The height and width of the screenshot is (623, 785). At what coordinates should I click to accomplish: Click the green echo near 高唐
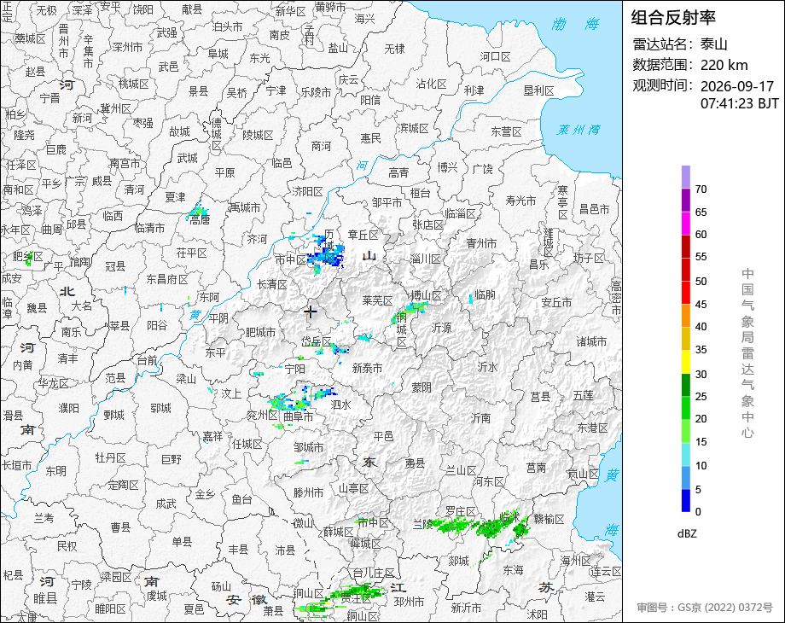(x=198, y=214)
